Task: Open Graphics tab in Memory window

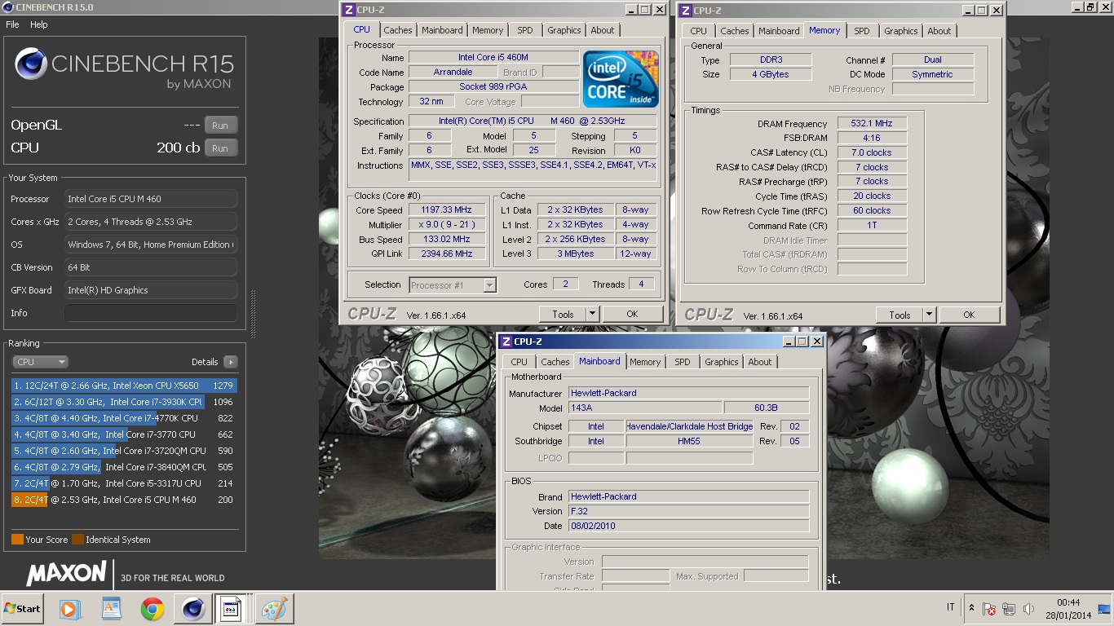Action: point(901,31)
